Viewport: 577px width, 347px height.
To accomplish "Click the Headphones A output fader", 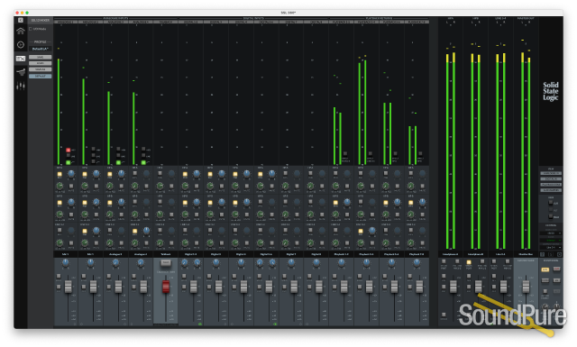I will coord(453,287).
